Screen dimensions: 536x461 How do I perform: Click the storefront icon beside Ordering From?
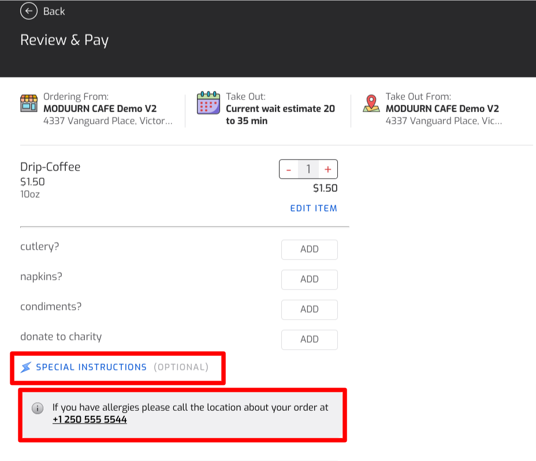tap(29, 103)
